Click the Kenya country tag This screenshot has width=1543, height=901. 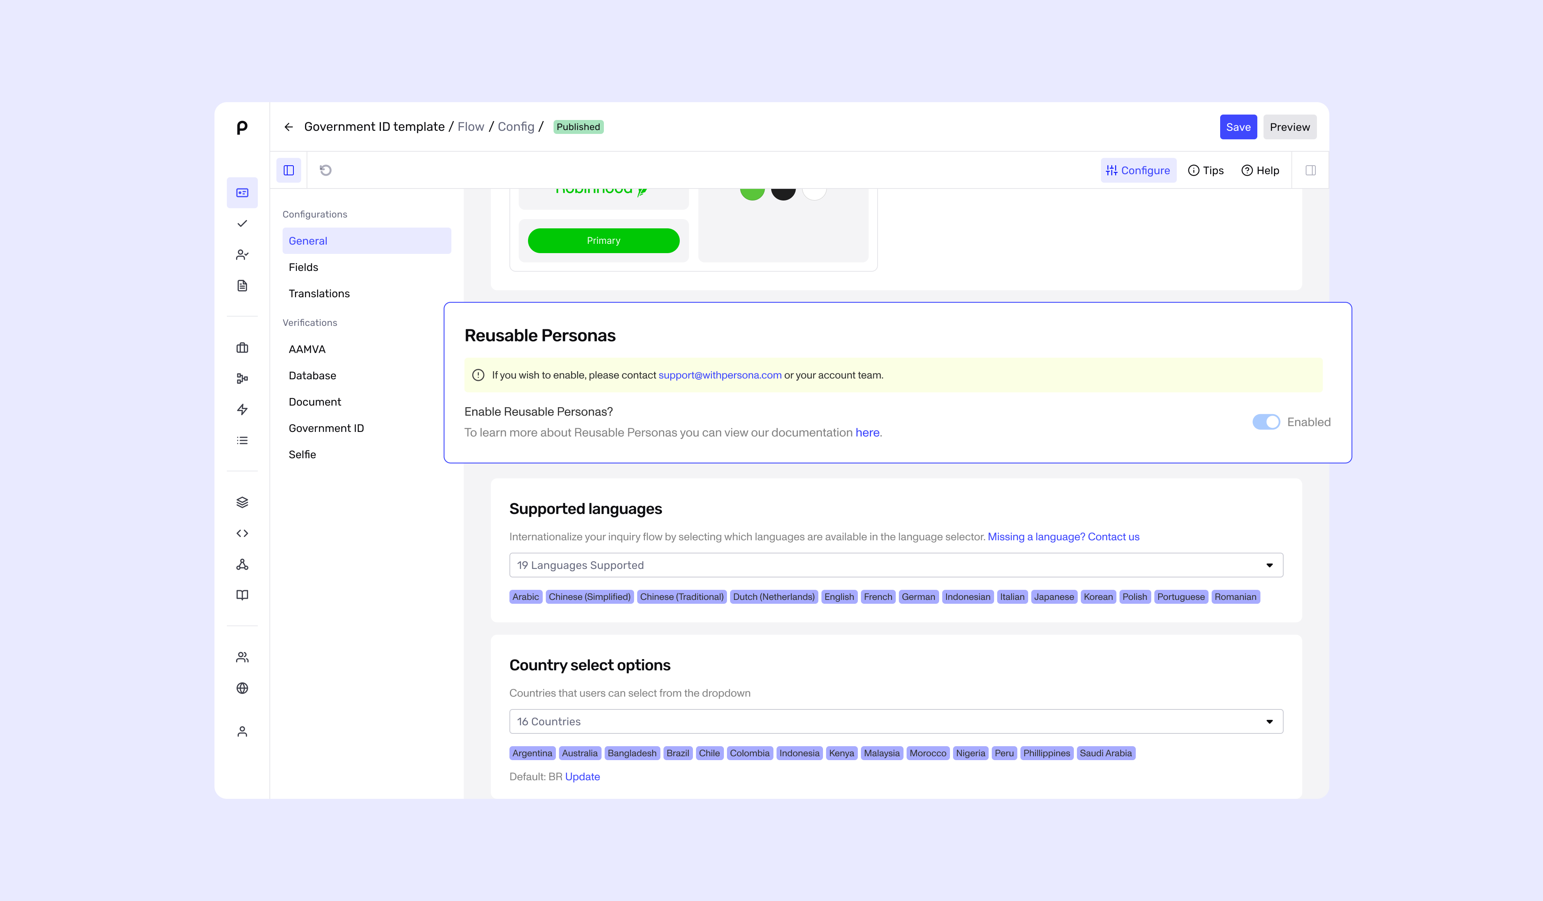click(x=841, y=753)
